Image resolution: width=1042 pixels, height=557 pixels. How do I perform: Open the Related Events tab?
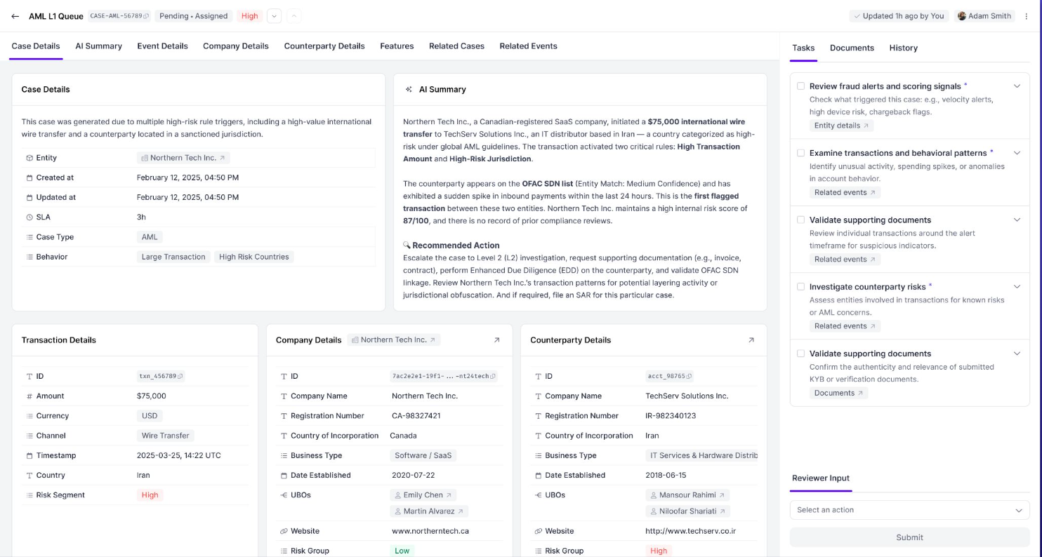(x=528, y=46)
